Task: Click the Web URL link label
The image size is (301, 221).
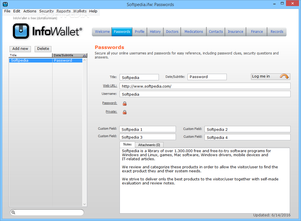Action: pyautogui.click(x=110, y=86)
